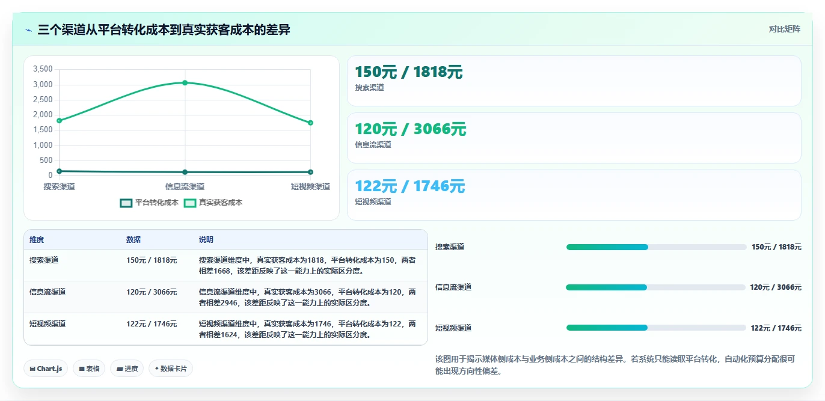Click table value 120元 / 3066元
The width and height of the screenshot is (825, 401).
click(x=152, y=292)
